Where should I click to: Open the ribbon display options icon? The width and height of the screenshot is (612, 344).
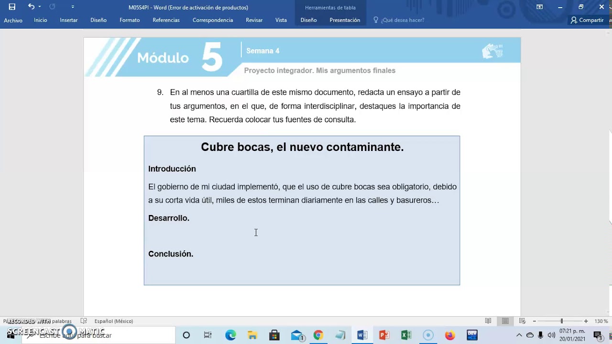539,7
